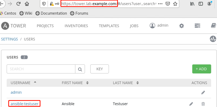Edit the admin user pencil icon
The height and width of the screenshot is (107, 217).
coord(203,93)
